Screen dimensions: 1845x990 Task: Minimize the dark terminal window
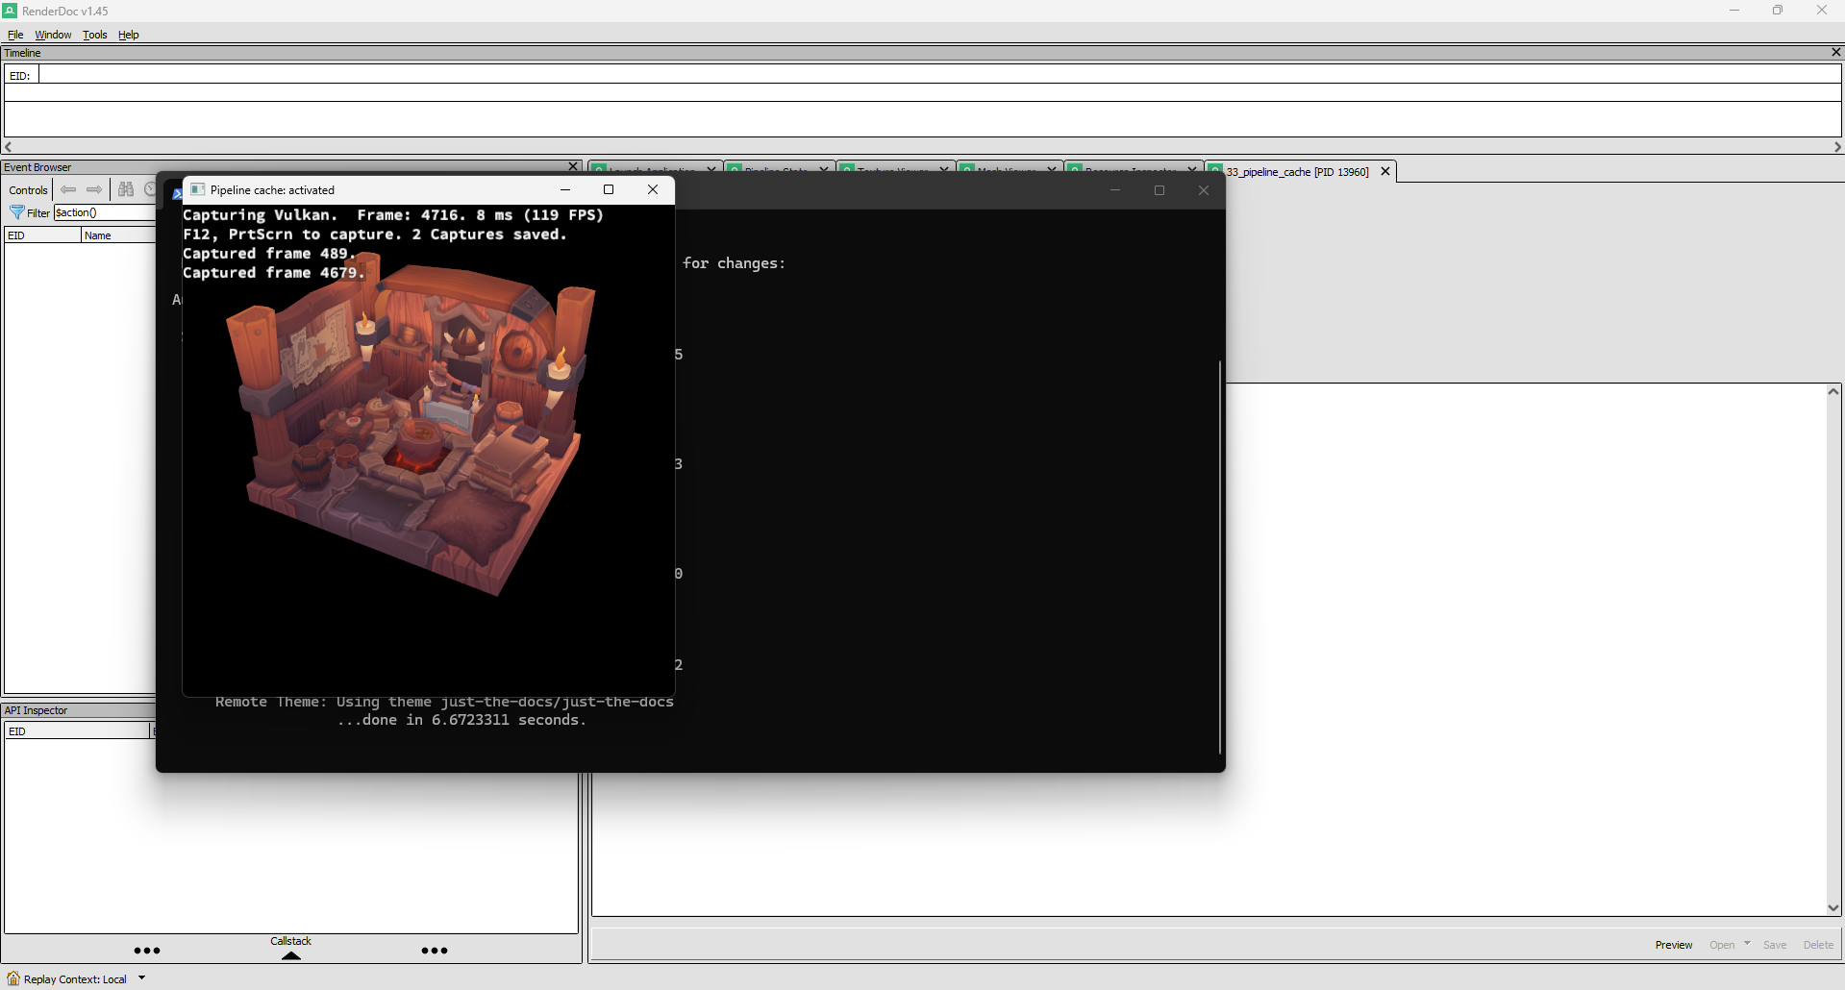click(1115, 190)
